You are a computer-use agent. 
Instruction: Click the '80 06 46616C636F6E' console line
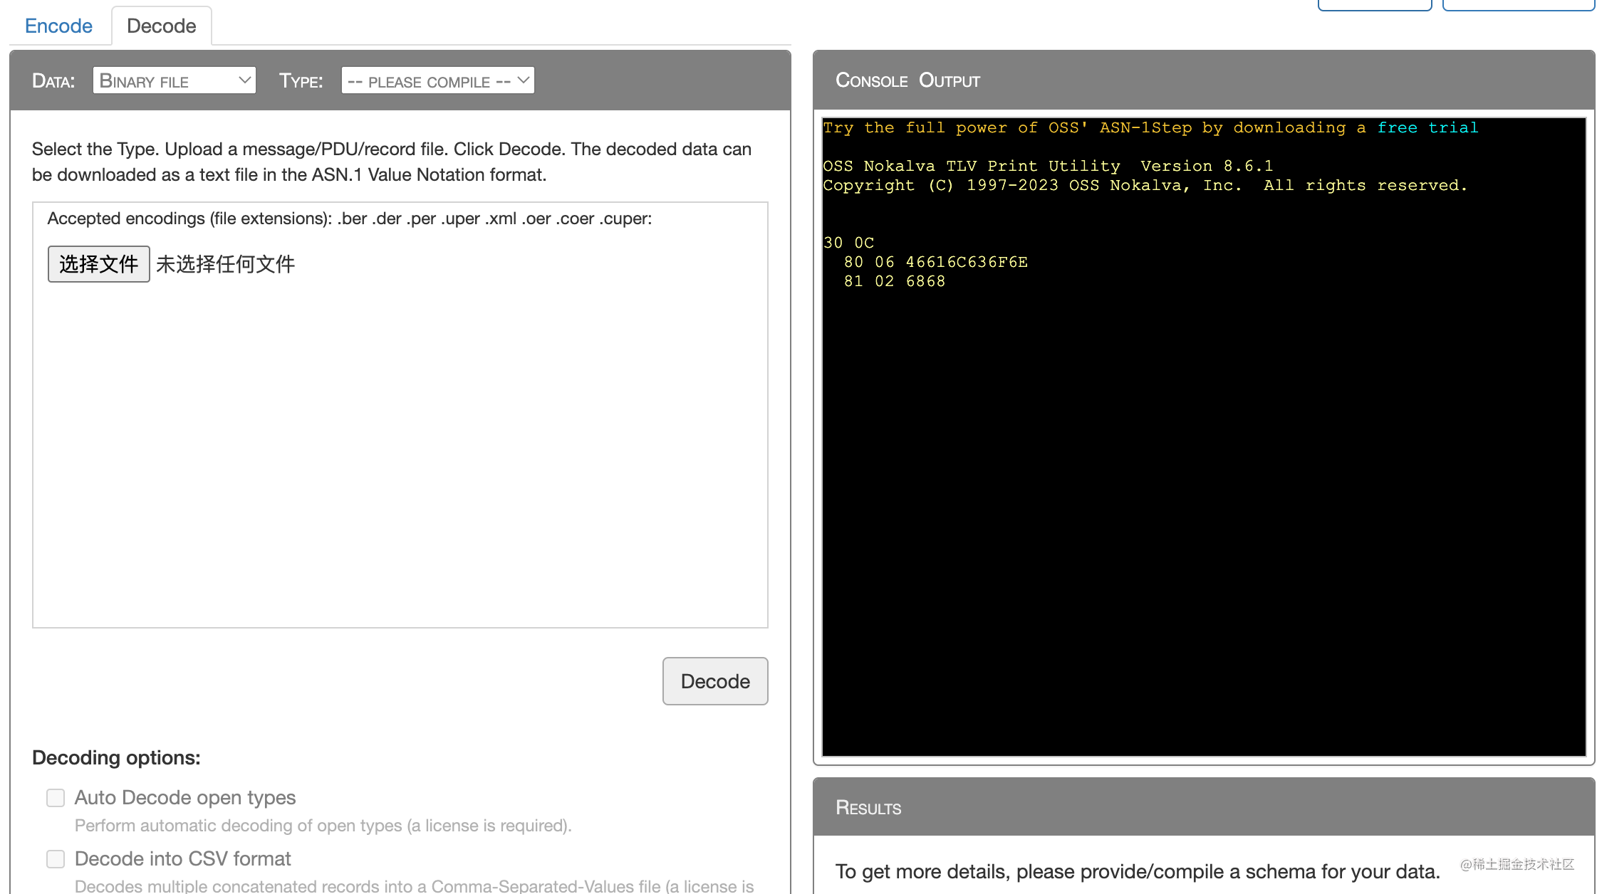(935, 262)
